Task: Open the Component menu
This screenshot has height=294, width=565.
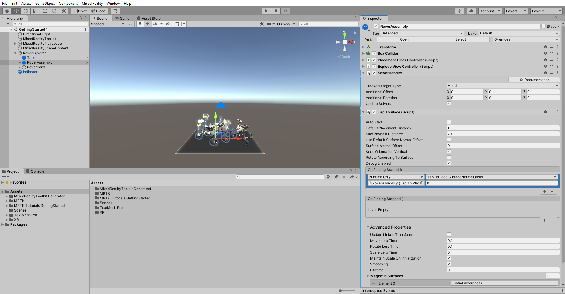Action: (68, 3)
